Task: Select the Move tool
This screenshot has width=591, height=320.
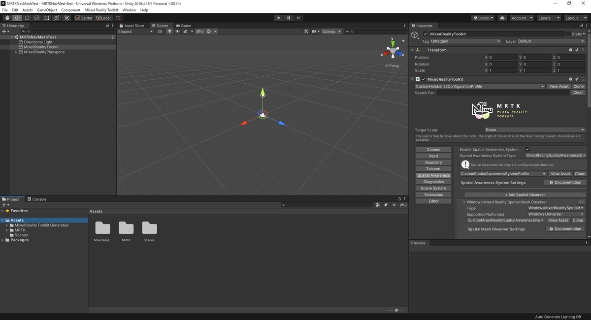Action: [17, 18]
